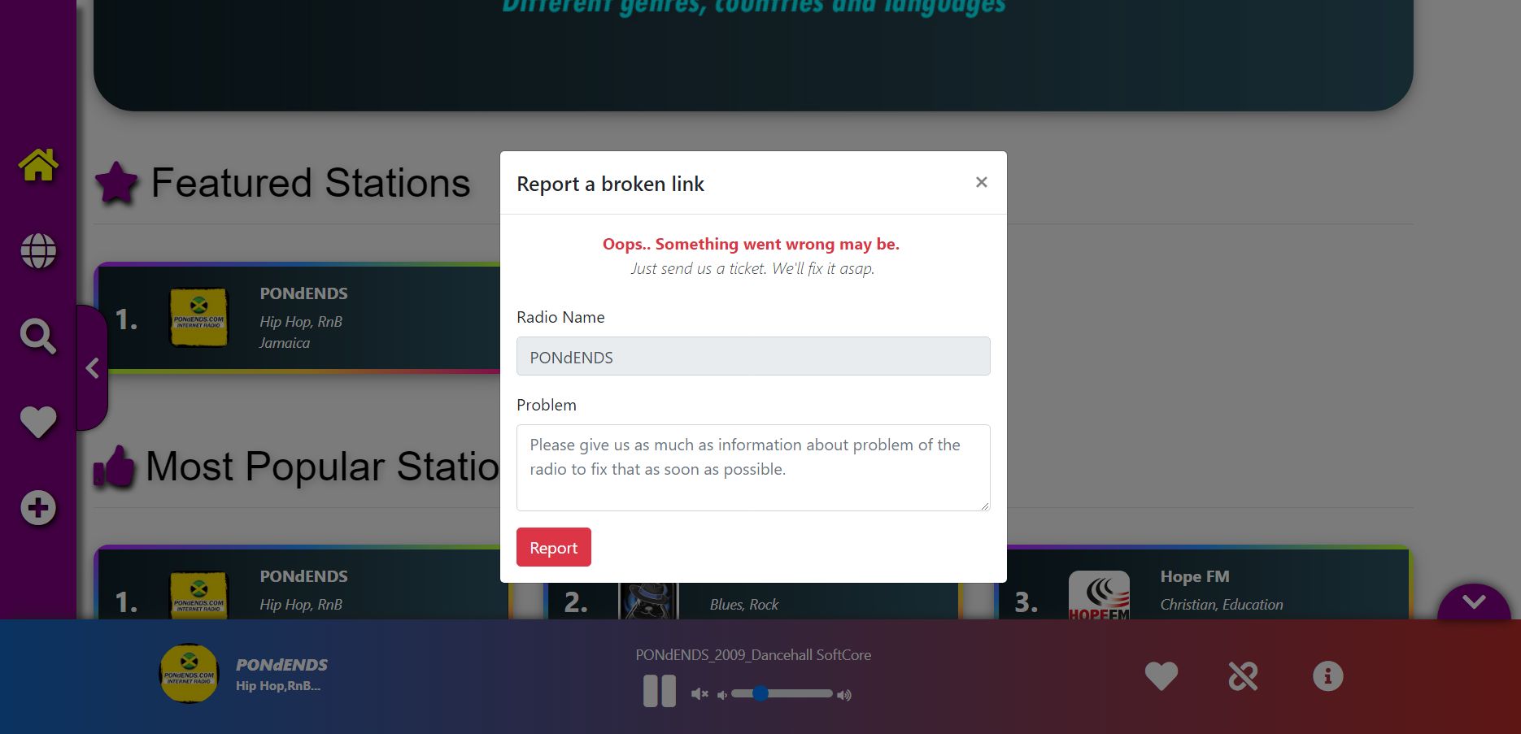Open featured PONdENDS station card from Jamaica
The image size is (1521, 734).
298,318
